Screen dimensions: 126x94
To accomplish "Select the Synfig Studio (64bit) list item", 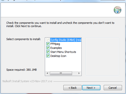I will (66, 40).
